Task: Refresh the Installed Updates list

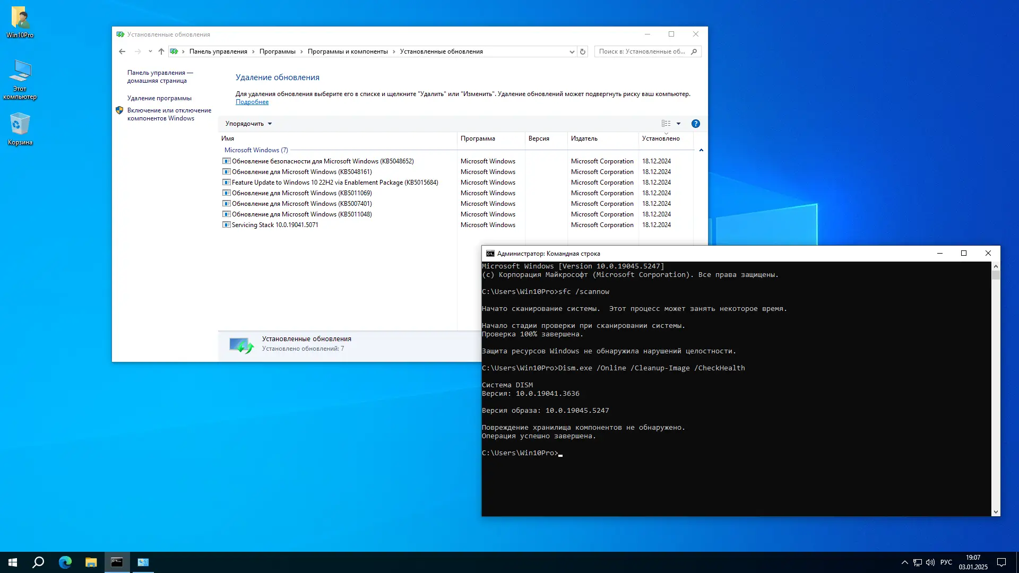Action: (583, 51)
